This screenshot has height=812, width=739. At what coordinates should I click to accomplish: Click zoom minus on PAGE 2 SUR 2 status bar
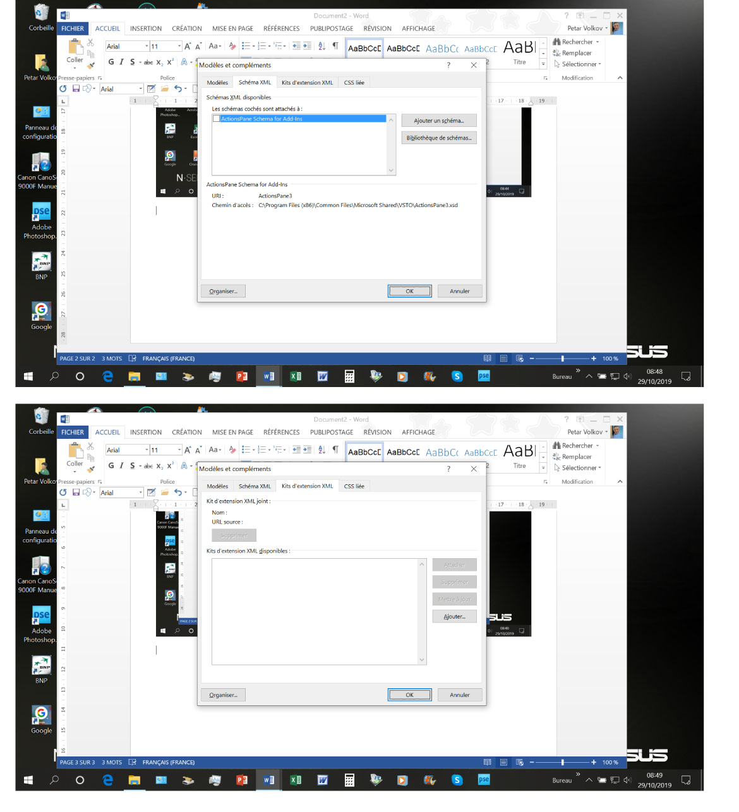532,359
